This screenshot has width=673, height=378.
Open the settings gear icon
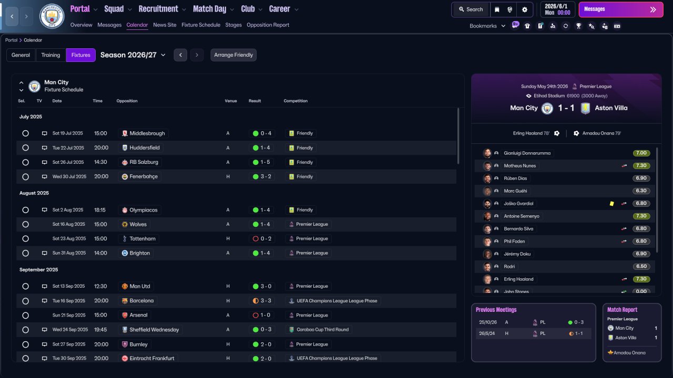[x=525, y=9]
